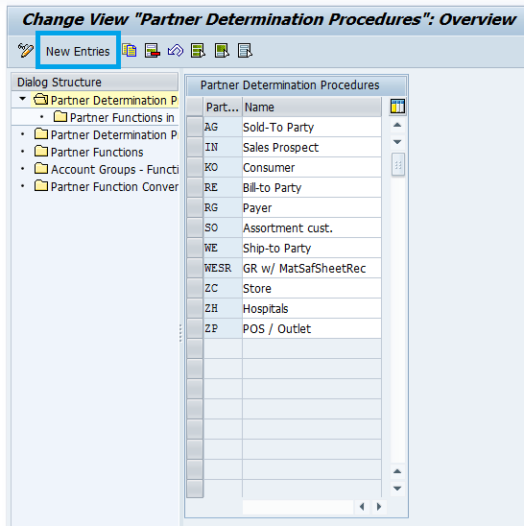
Task: Click the POS / Outlet name cell
Action: 312,328
